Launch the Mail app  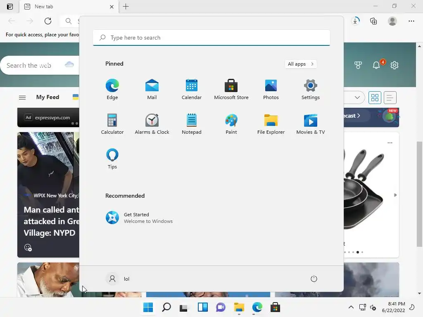click(152, 90)
